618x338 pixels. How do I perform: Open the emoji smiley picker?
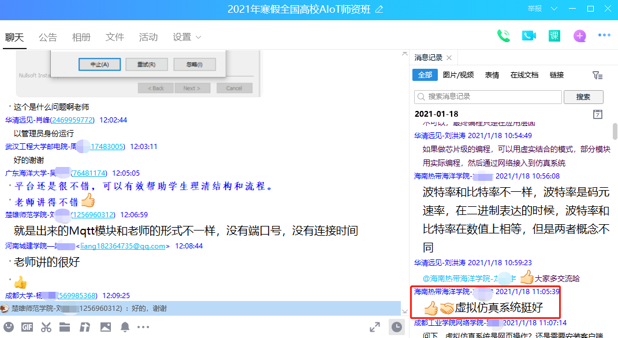click(9, 327)
